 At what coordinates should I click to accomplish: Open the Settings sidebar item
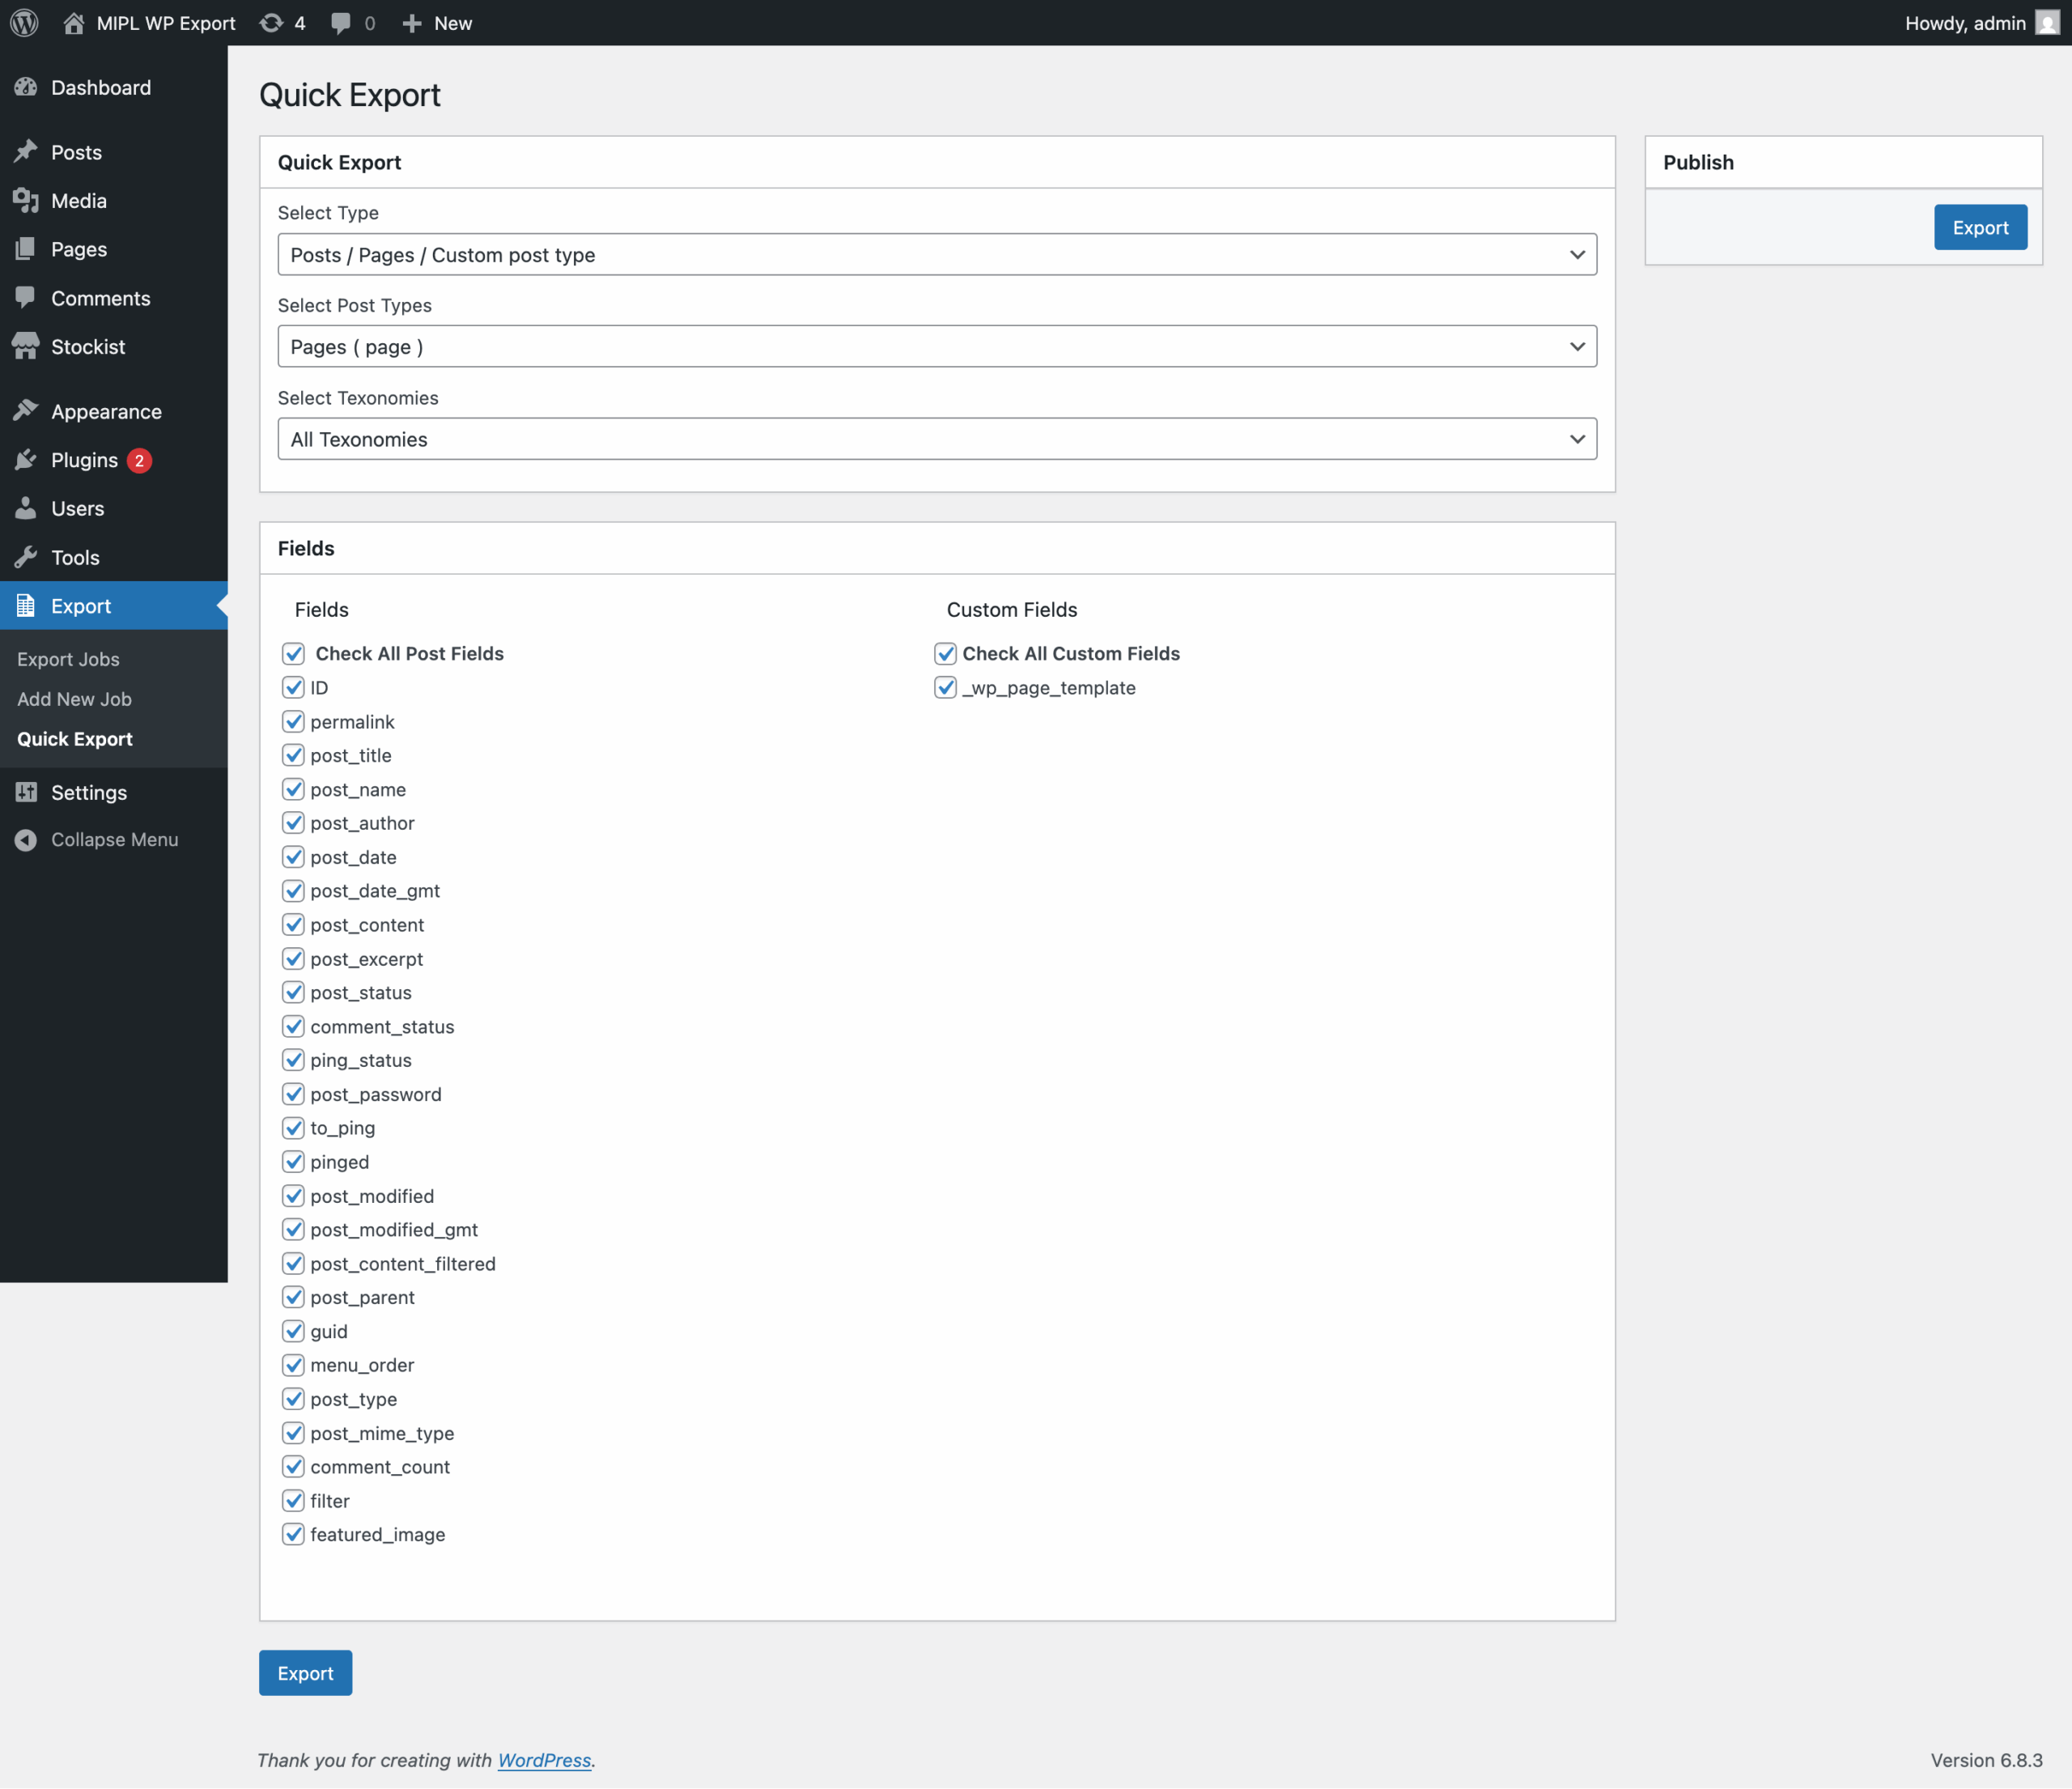[88, 792]
